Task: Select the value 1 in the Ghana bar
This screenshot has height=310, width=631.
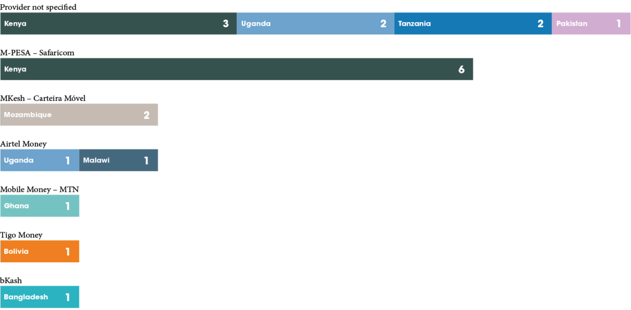Action: coord(68,206)
